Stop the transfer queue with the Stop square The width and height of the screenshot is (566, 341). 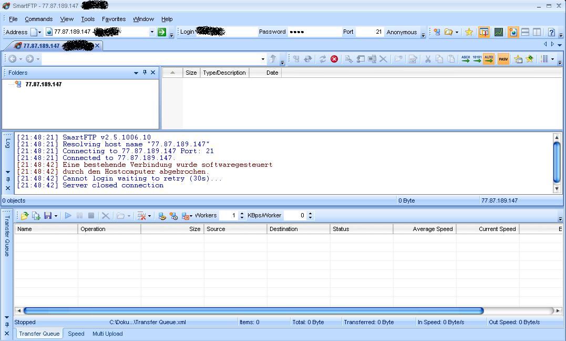(x=91, y=216)
